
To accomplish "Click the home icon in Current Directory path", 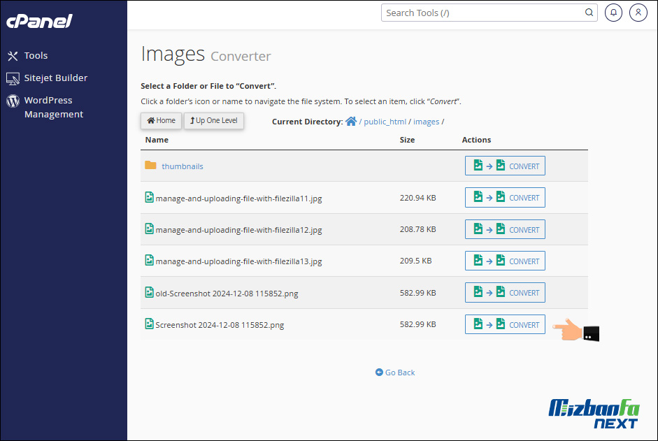I will [351, 122].
